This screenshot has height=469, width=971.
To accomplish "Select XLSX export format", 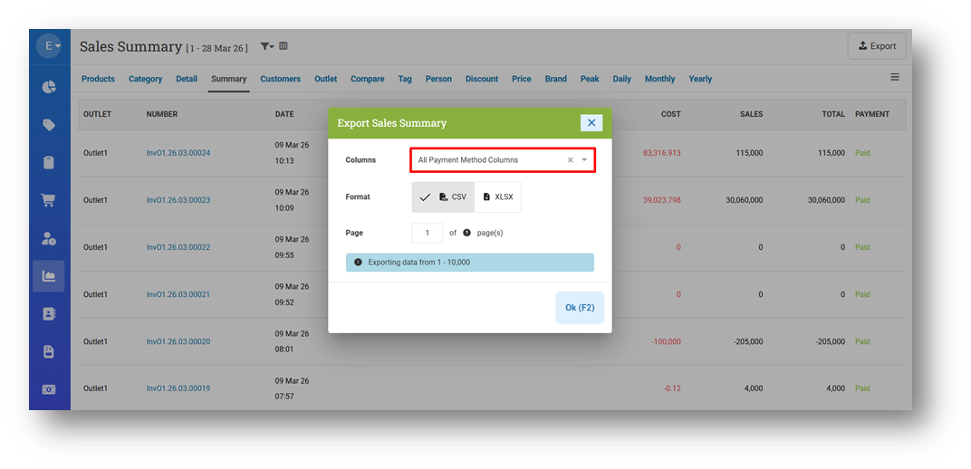I will coord(498,196).
